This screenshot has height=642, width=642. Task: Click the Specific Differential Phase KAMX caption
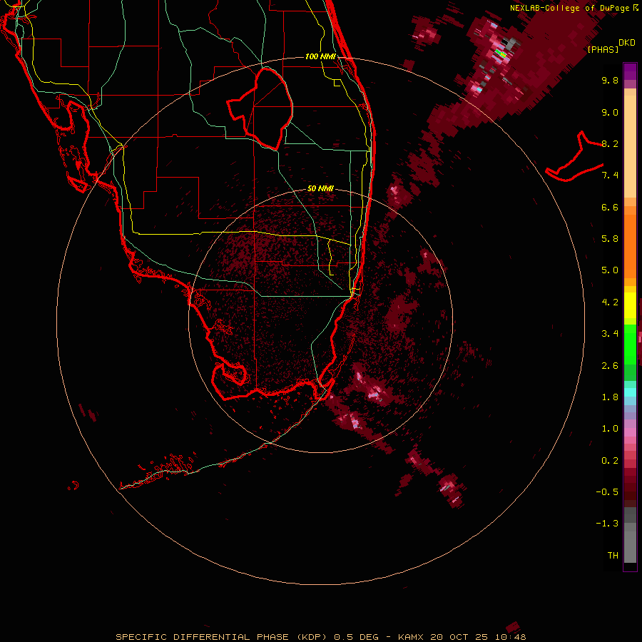coord(320,637)
